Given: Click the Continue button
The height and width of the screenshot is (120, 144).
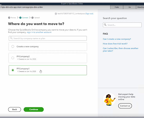Looking at the screenshot, I should 34,109.
